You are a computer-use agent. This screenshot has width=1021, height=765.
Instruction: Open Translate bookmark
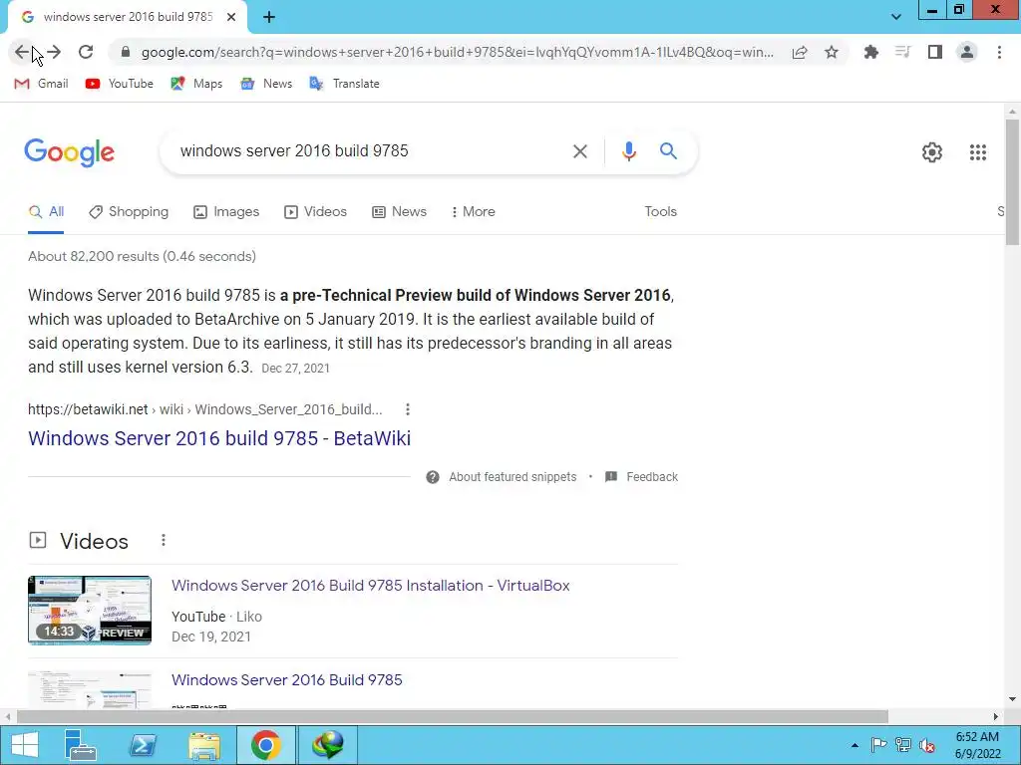pyautogui.click(x=344, y=84)
